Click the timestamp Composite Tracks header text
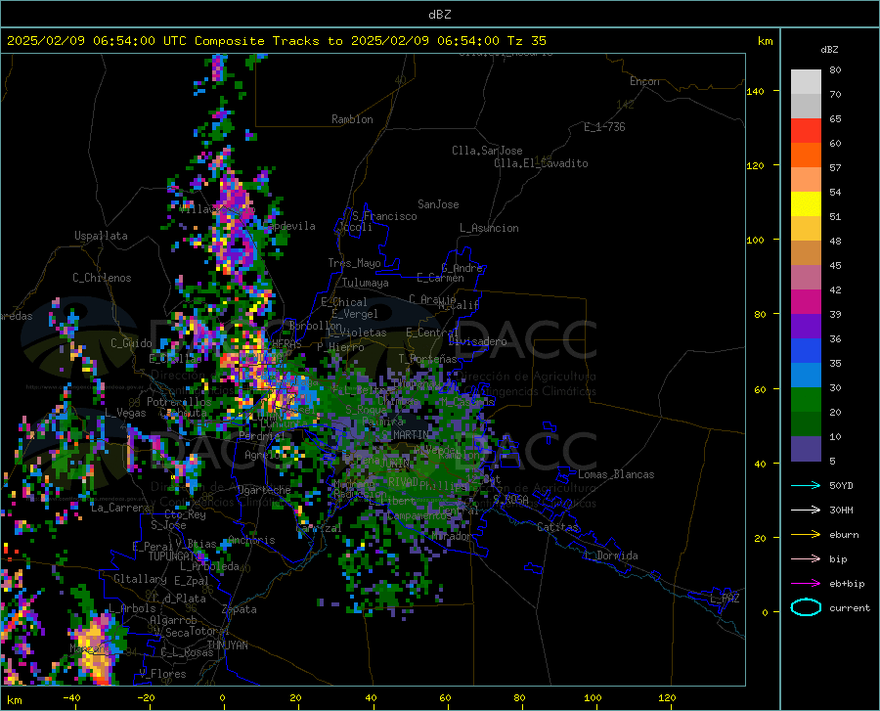Image resolution: width=880 pixels, height=711 pixels. [276, 41]
